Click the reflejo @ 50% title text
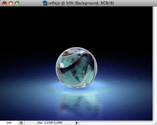The image size is (157, 125). tap(81, 3)
